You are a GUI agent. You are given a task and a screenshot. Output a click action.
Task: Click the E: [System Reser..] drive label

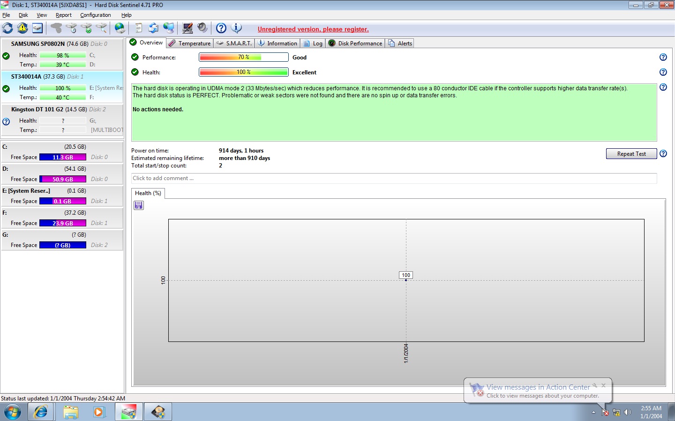26,191
